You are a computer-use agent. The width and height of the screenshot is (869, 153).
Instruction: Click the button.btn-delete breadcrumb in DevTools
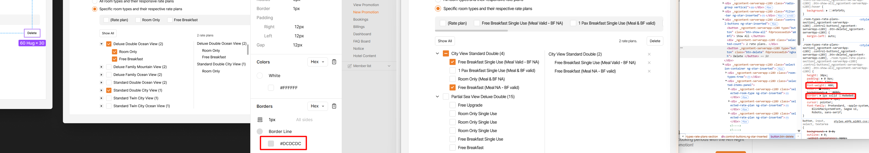tap(782, 137)
